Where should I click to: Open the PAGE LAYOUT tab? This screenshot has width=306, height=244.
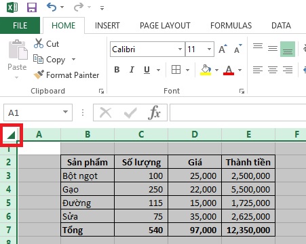(x=165, y=26)
